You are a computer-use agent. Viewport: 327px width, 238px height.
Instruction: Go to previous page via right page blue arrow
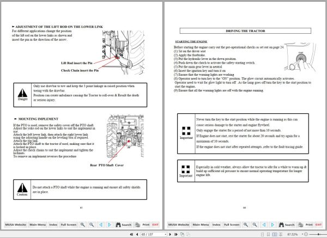(x=264, y=225)
